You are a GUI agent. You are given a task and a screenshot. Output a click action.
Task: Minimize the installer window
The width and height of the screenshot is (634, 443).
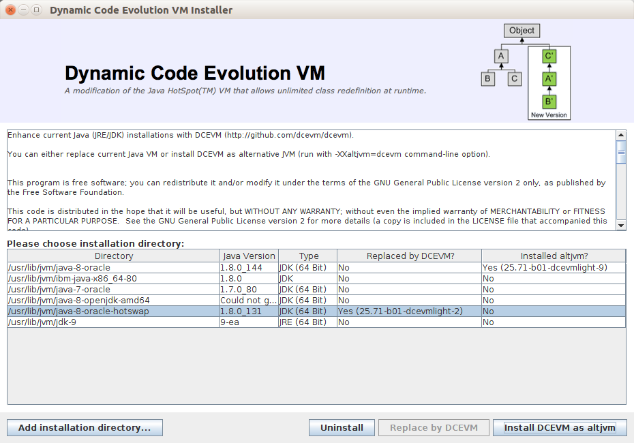coord(24,10)
